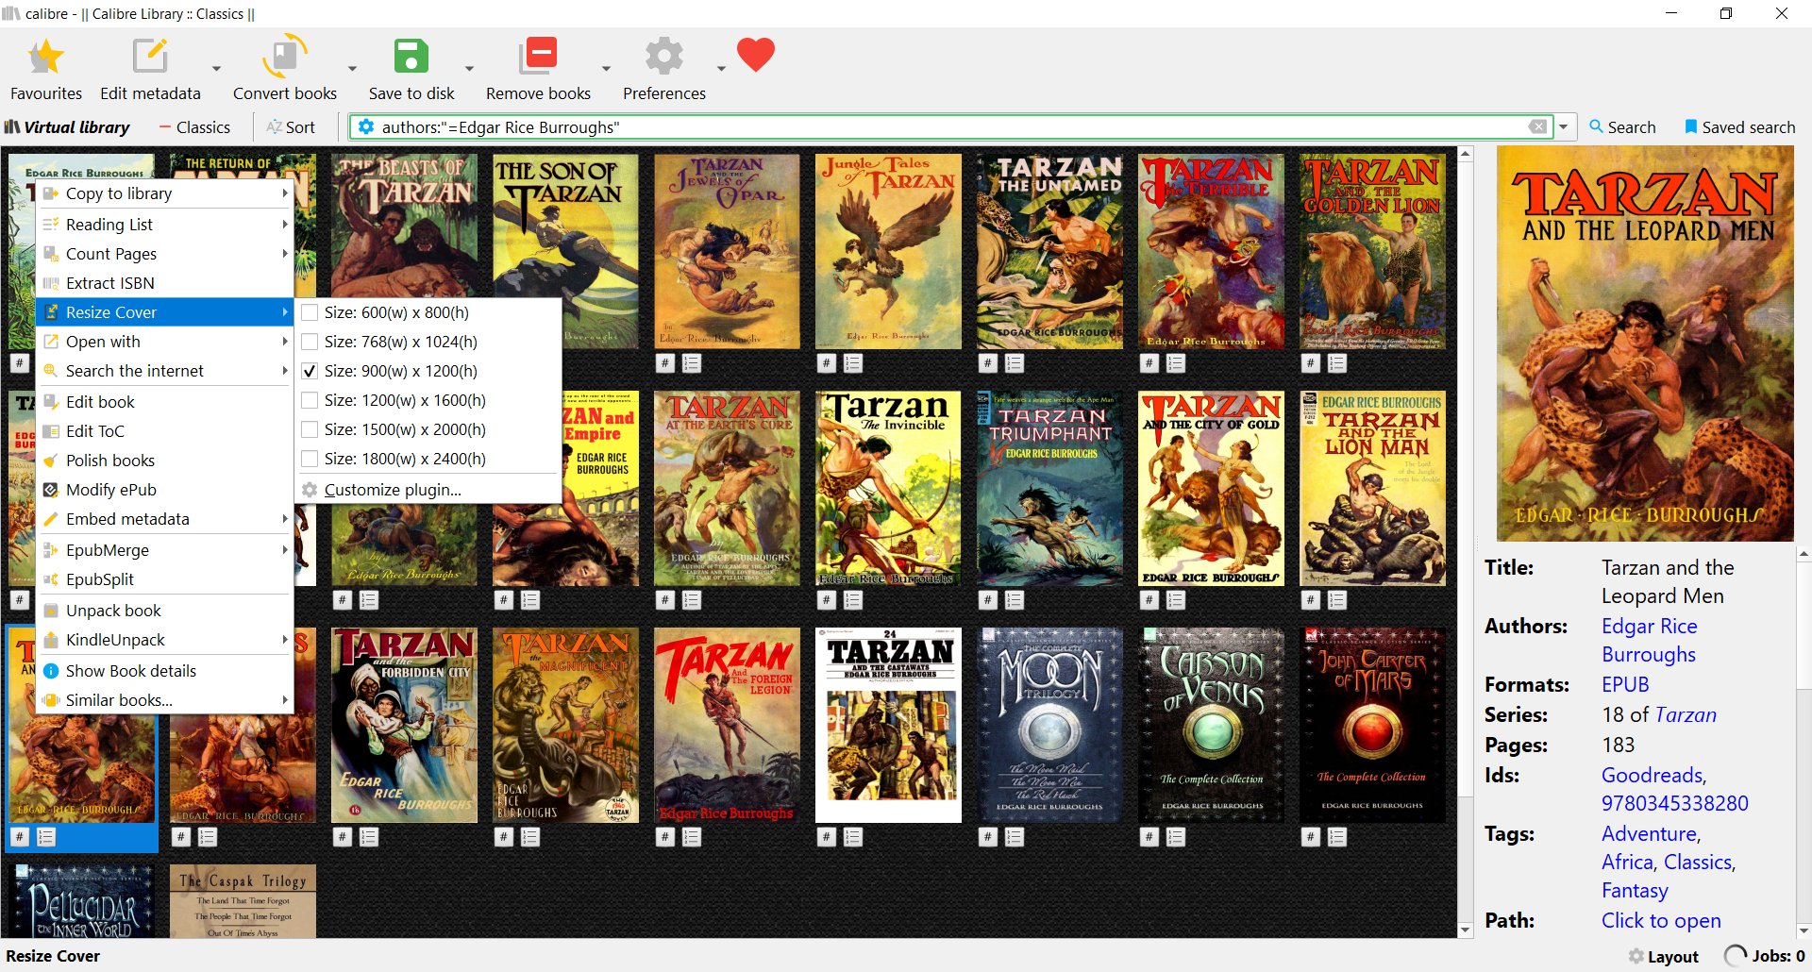Expand the Remove books dropdown arrow
The width and height of the screenshot is (1812, 972).
pyautogui.click(x=606, y=69)
